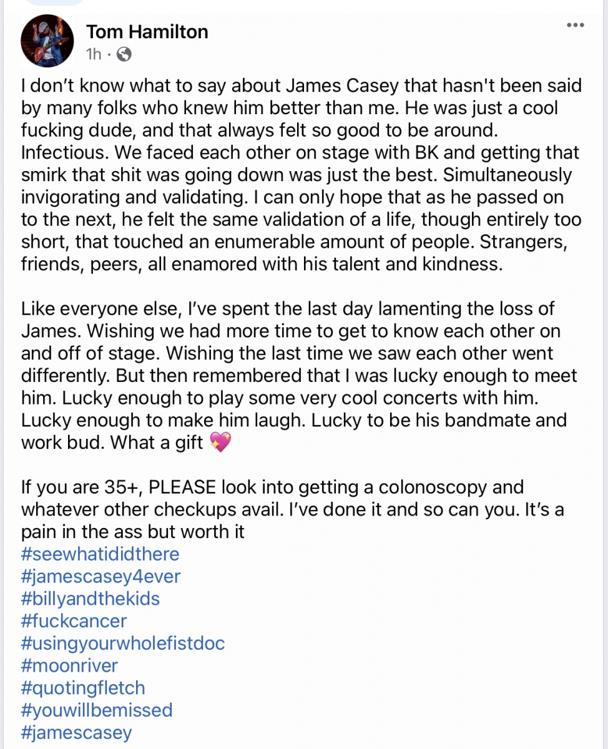Click the sparkling heart emoji
This screenshot has width=608, height=749.
click(x=221, y=443)
